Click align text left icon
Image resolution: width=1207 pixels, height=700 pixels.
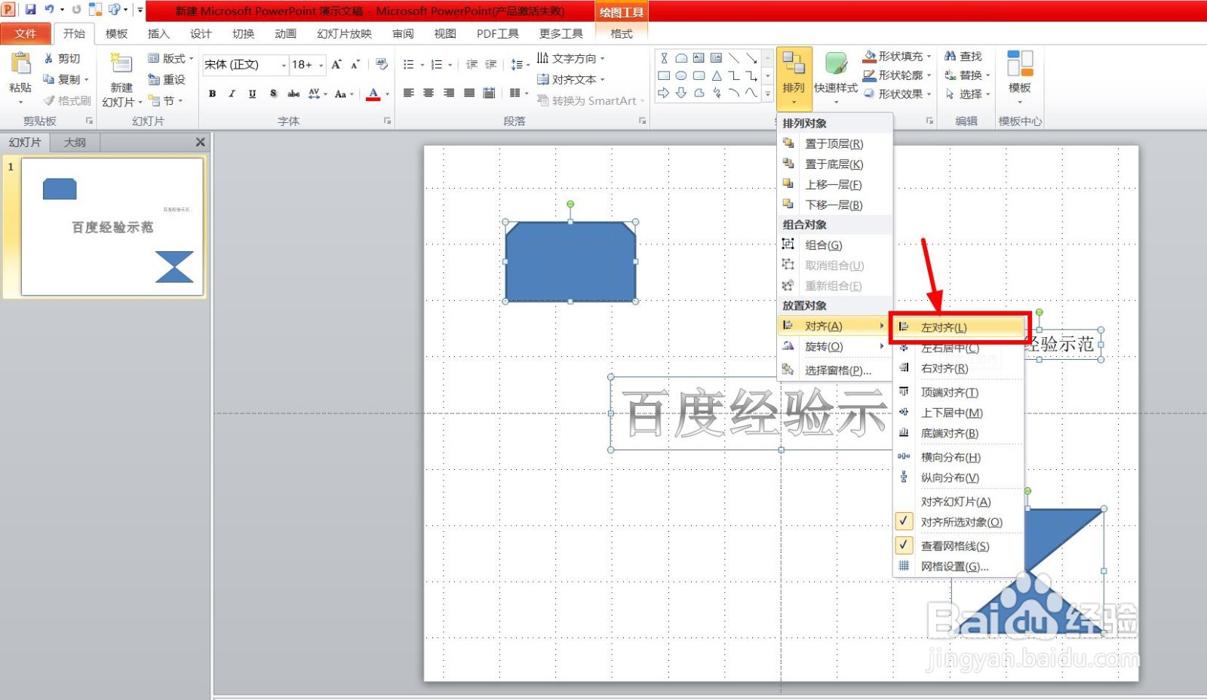[409, 94]
